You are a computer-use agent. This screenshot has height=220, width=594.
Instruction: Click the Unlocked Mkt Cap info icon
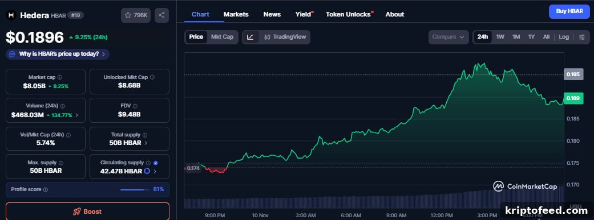(x=152, y=77)
